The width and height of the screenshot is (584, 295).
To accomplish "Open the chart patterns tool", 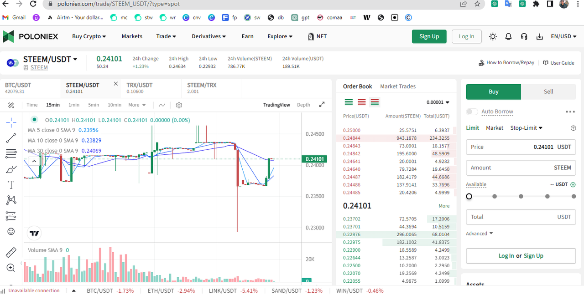I will (x=11, y=200).
